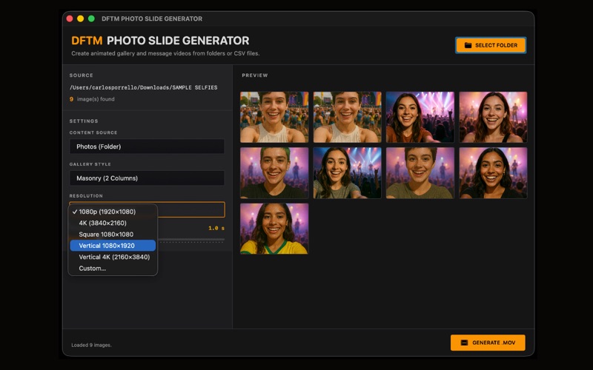593x370 pixels.
Task: Select Vertical 1080×1920 in the resolution menu
Action: click(113, 246)
